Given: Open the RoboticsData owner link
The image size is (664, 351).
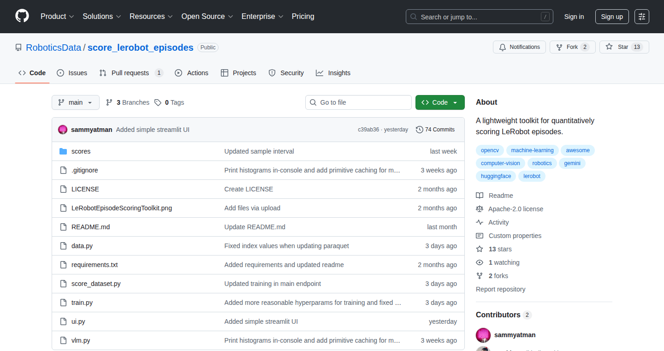Looking at the screenshot, I should click(53, 48).
